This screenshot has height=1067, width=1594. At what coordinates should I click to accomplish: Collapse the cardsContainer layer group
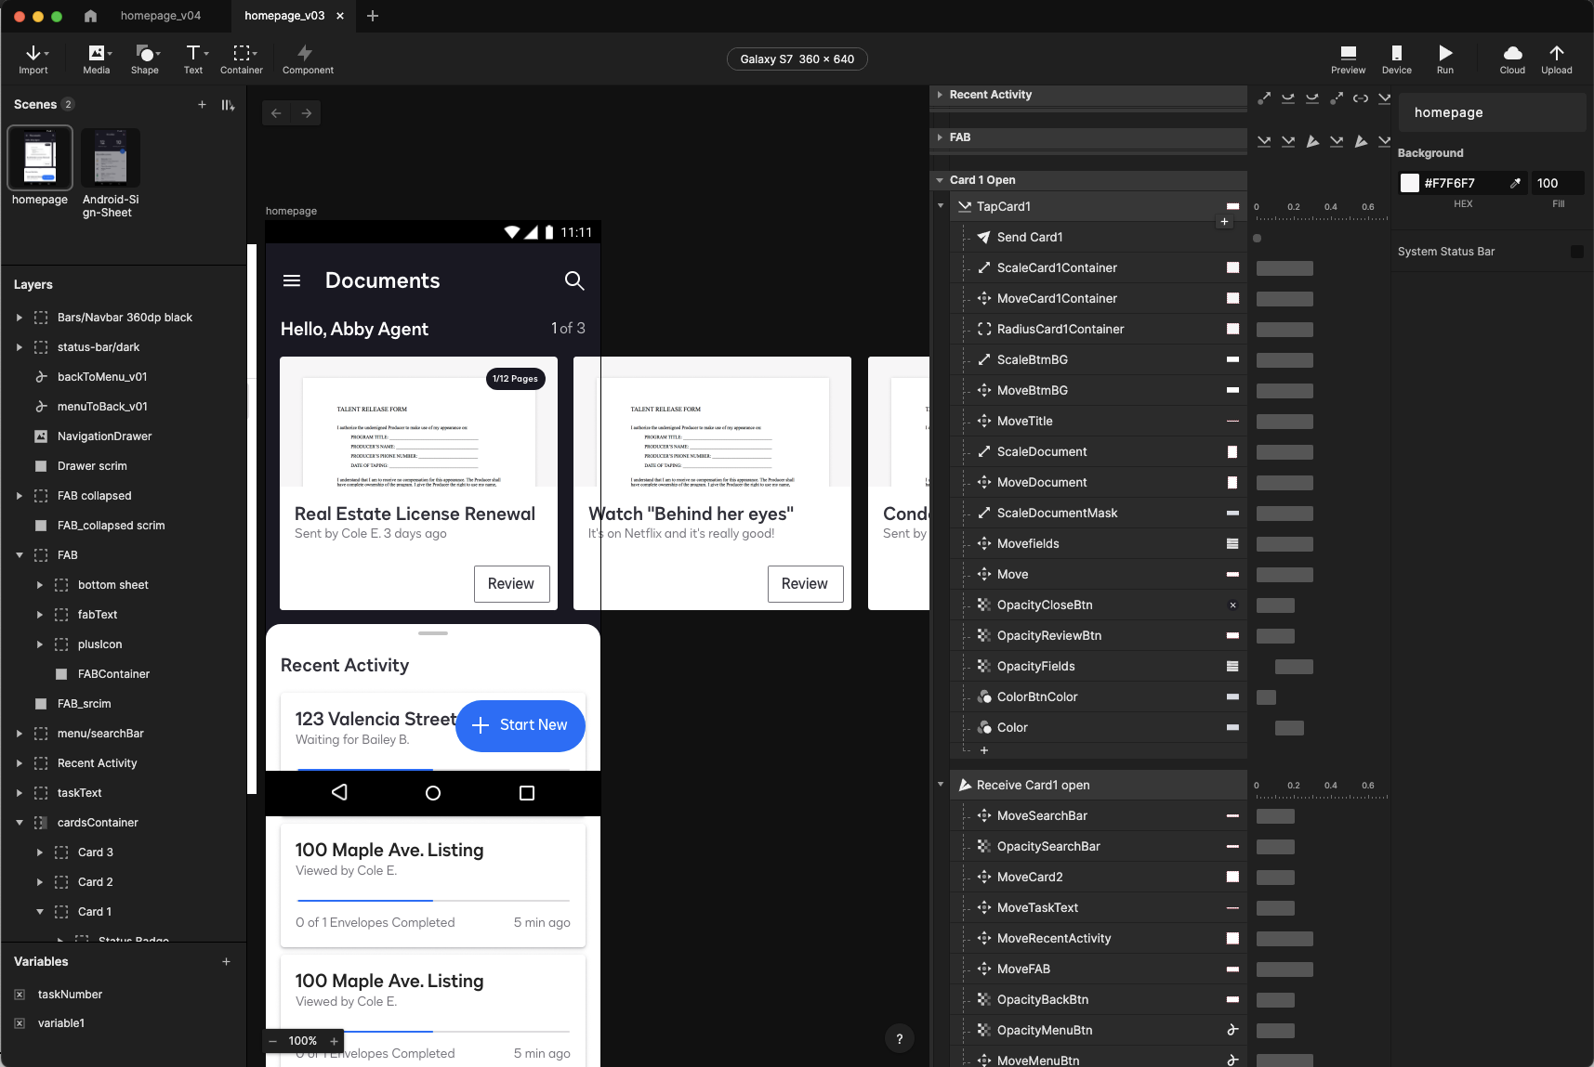[19, 823]
